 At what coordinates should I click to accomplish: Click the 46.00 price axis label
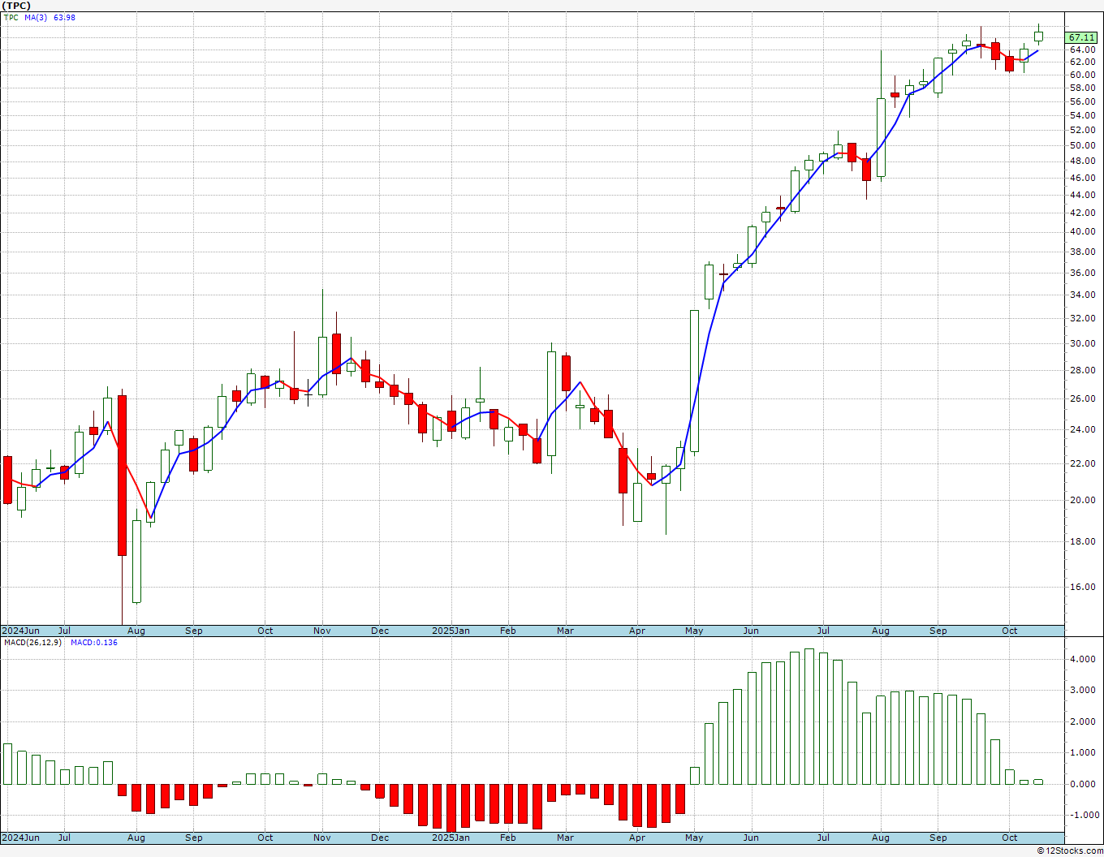[x=1082, y=178]
